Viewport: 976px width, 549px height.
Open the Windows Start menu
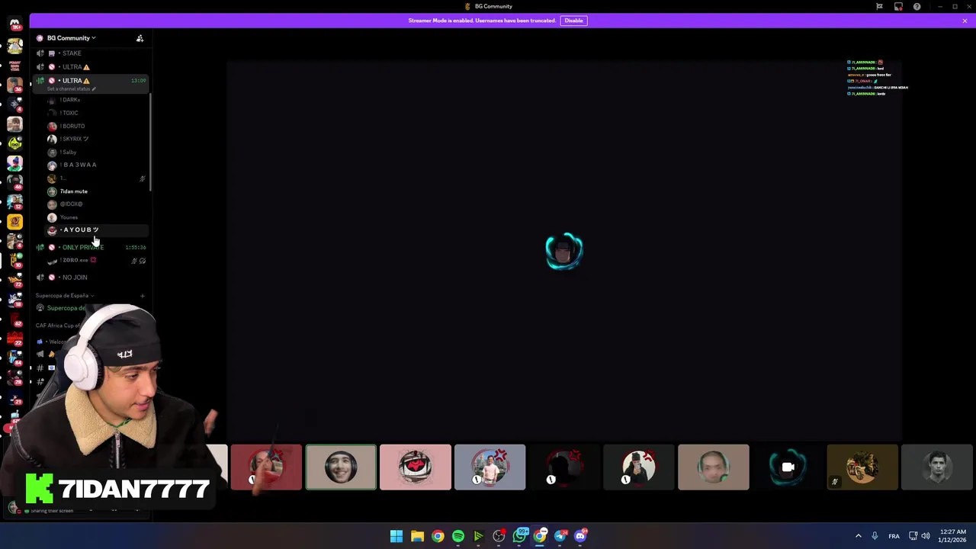click(x=396, y=536)
